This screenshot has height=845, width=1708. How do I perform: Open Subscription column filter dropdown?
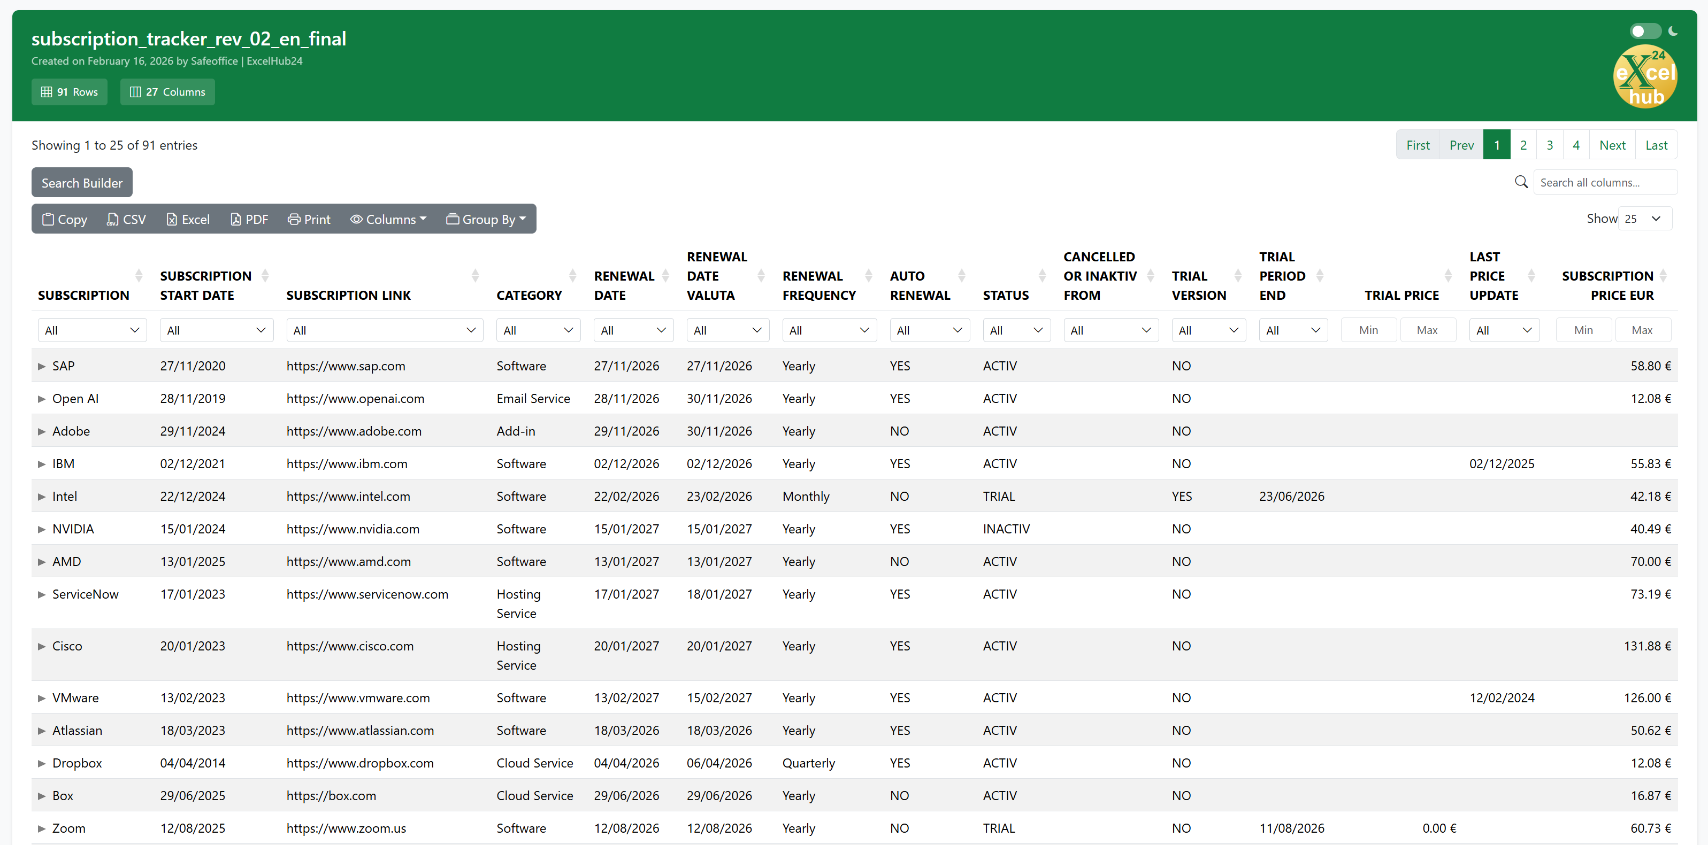92,330
